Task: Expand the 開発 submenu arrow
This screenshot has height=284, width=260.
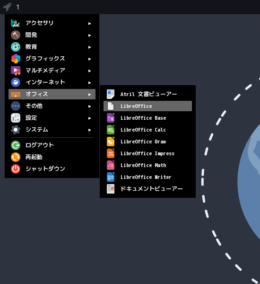Action: [89, 35]
